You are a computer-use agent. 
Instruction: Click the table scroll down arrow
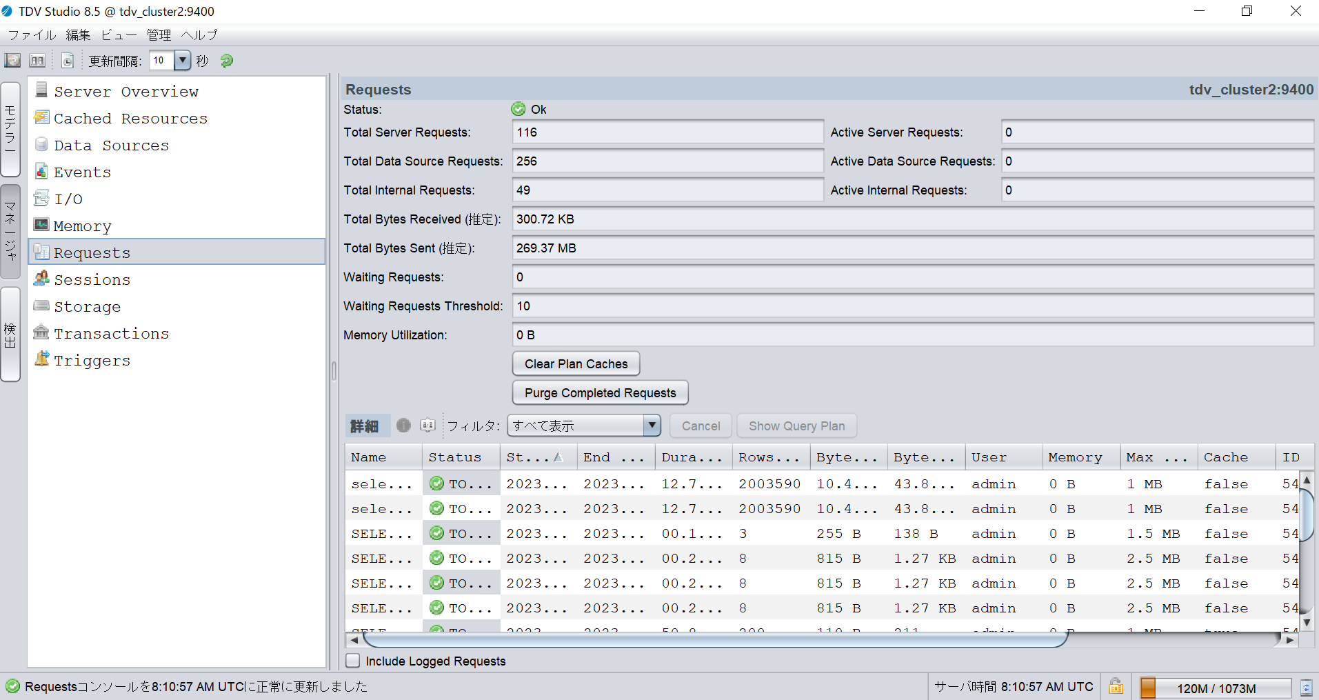(x=1306, y=622)
